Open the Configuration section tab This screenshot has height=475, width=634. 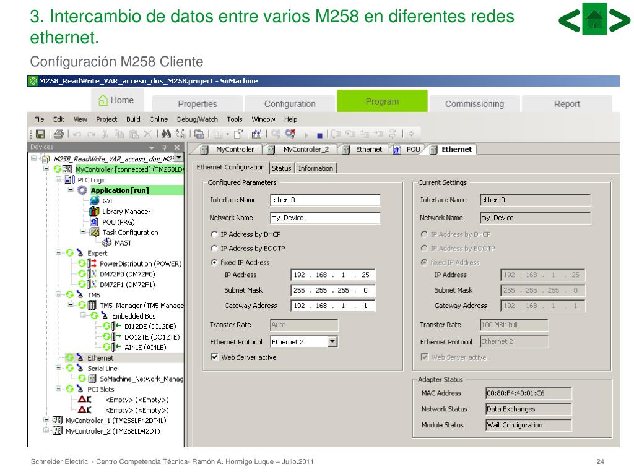[290, 104]
